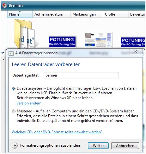
Task: Sort files by the Name column
Action: tap(20, 14)
